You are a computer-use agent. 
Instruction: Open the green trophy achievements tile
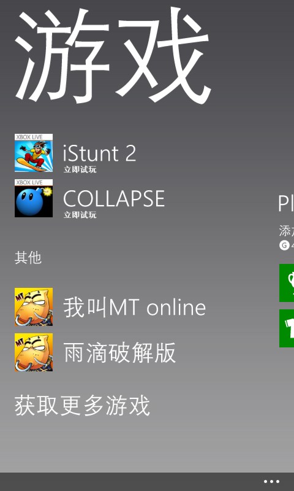[287, 283]
